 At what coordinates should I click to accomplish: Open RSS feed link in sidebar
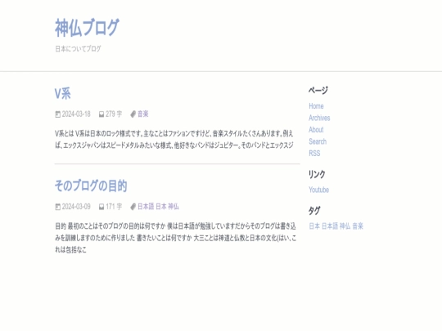coord(314,154)
